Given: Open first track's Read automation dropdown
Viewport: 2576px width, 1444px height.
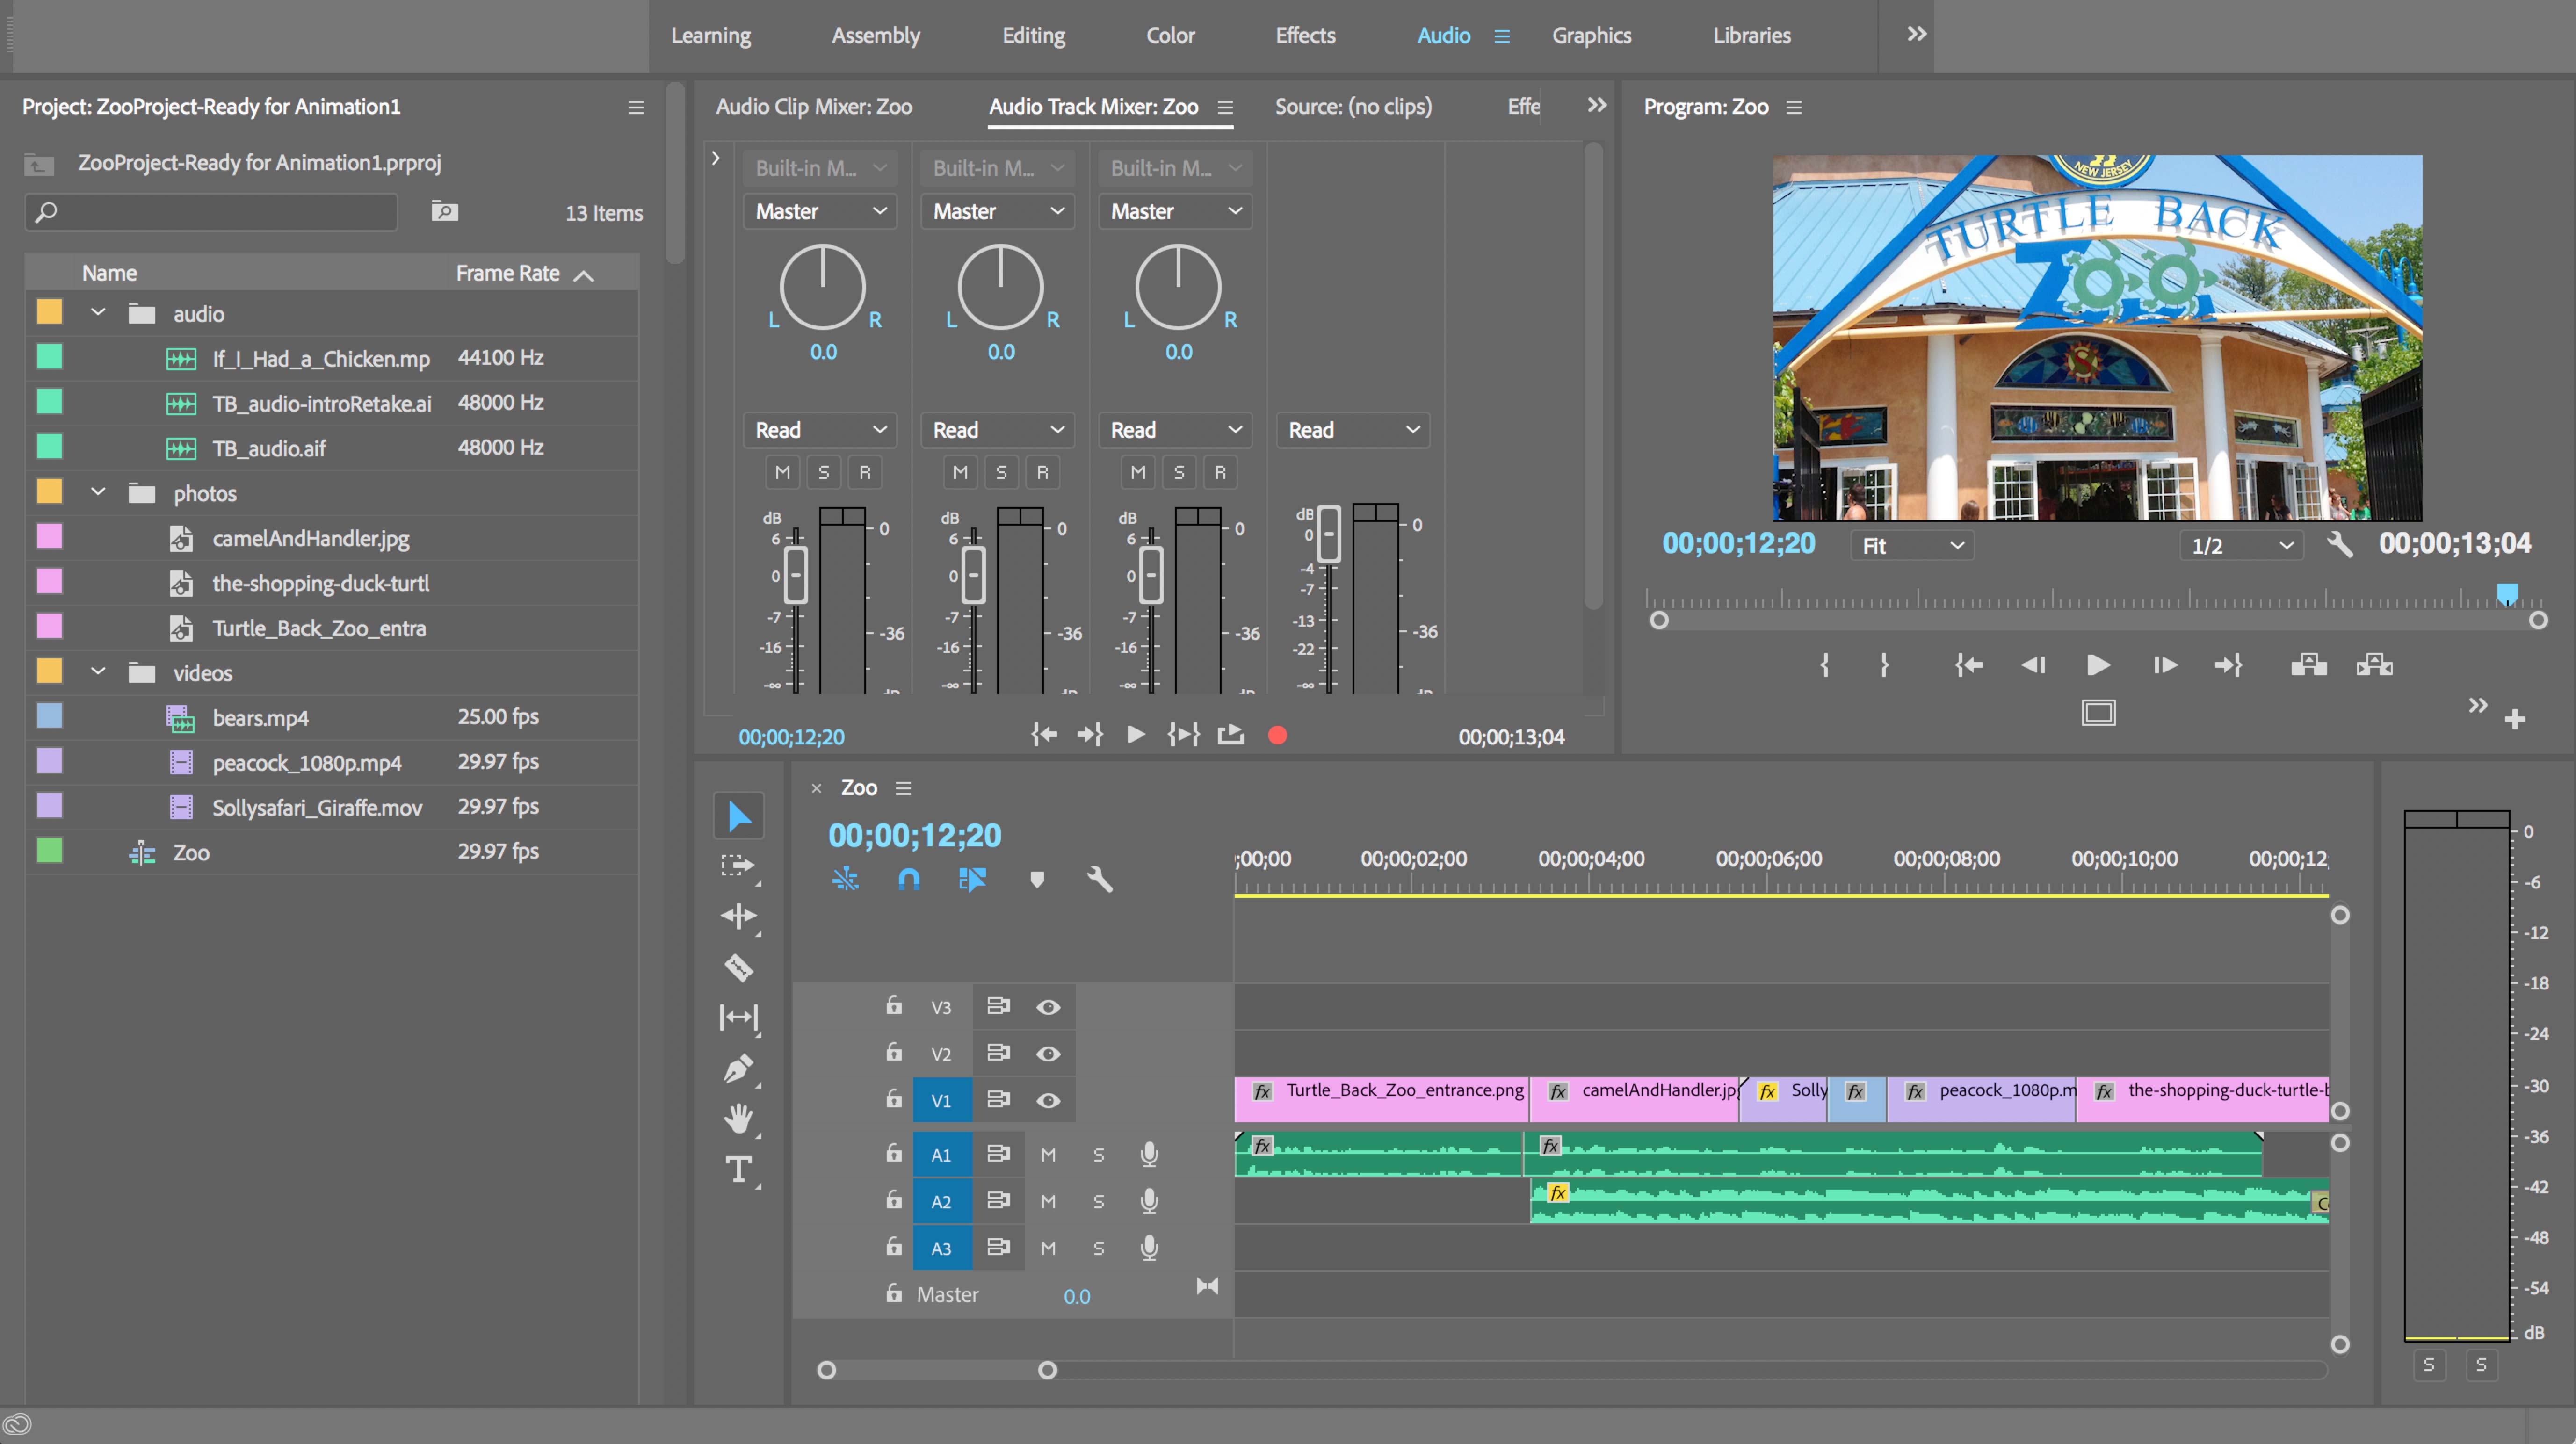Looking at the screenshot, I should click(820, 430).
